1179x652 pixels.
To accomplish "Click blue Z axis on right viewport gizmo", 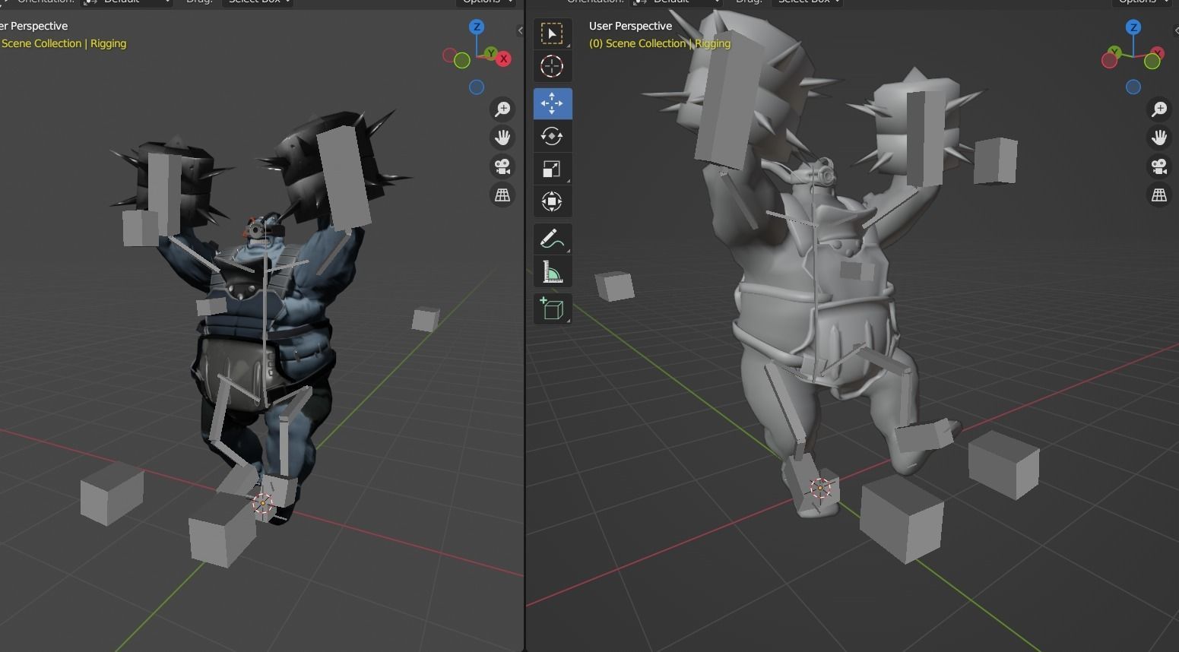I will tap(1133, 27).
